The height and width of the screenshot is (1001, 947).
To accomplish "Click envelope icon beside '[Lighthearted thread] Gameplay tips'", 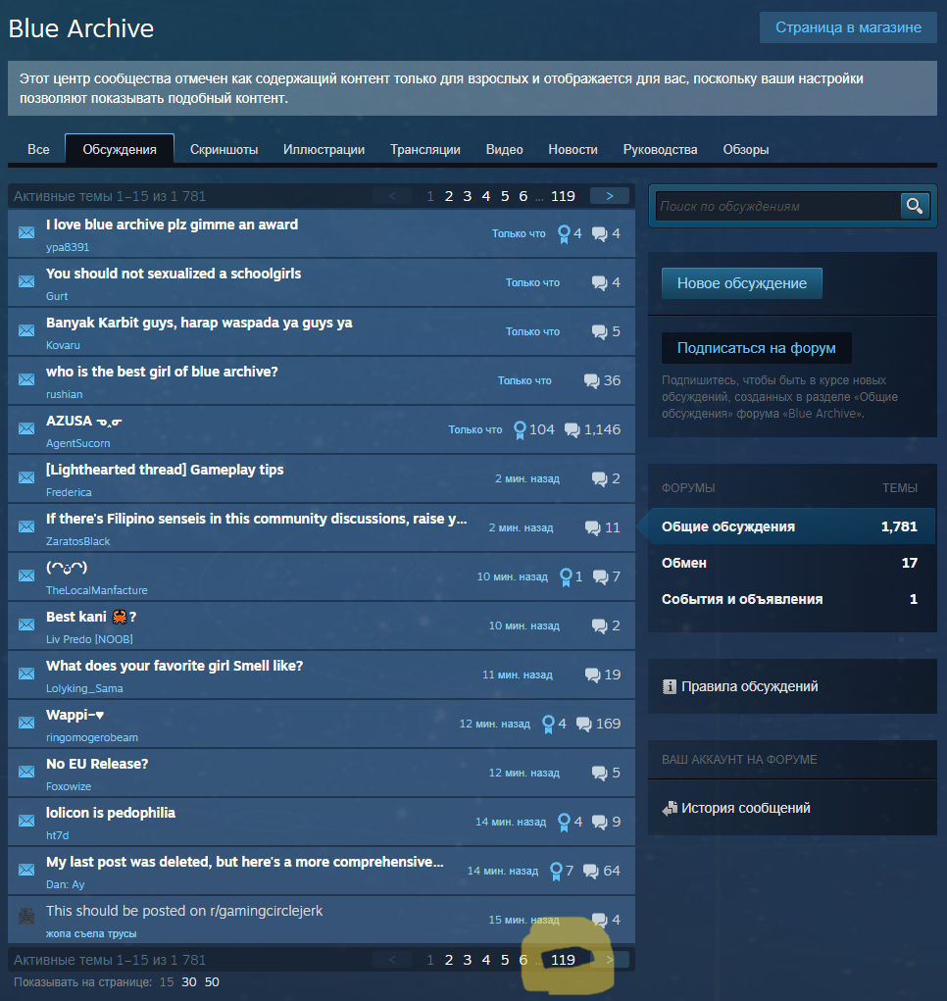I will pyautogui.click(x=26, y=477).
